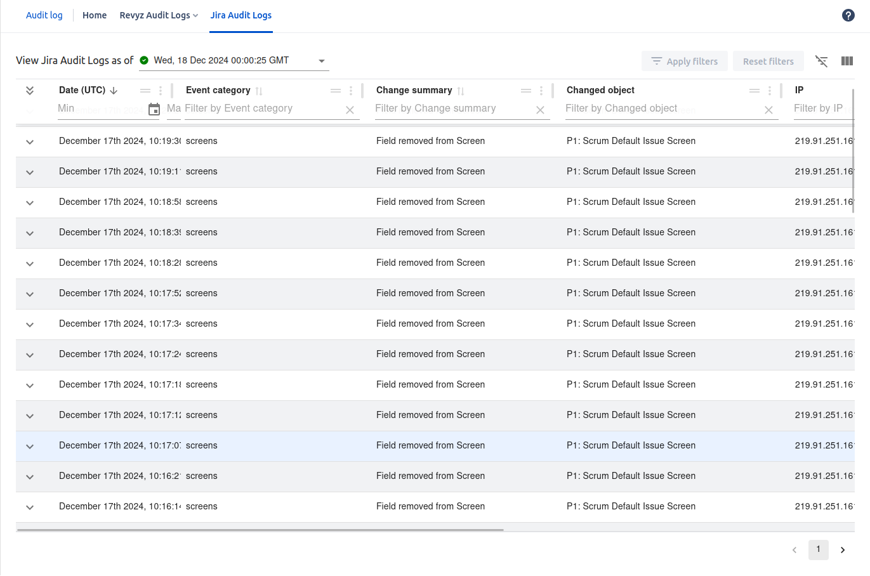The width and height of the screenshot is (870, 576).
Task: Clear the Changed object filter
Action: [x=768, y=110]
